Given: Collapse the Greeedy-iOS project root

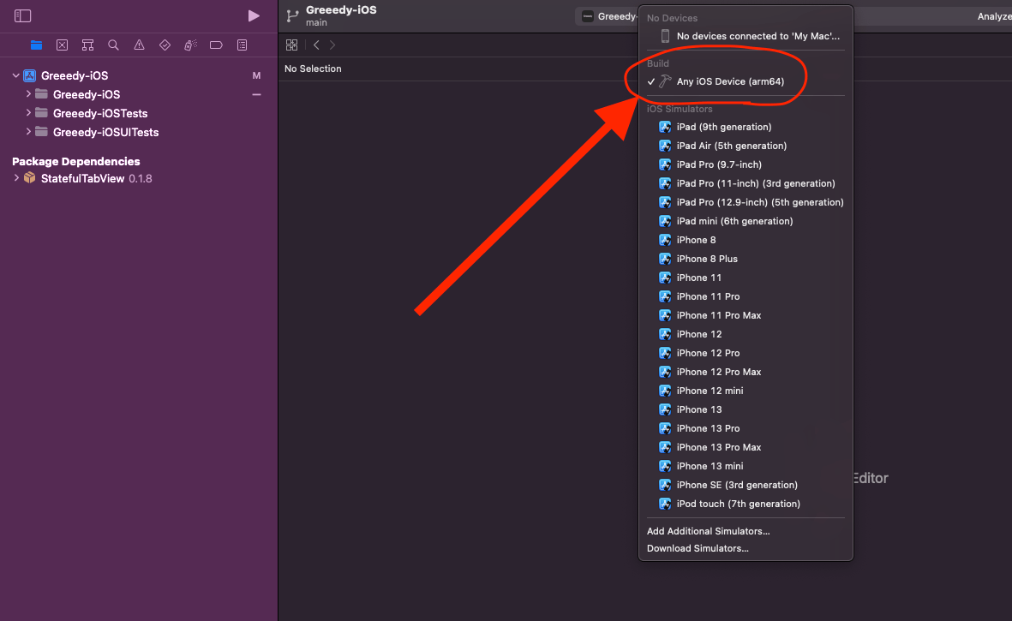Looking at the screenshot, I should 15,75.
